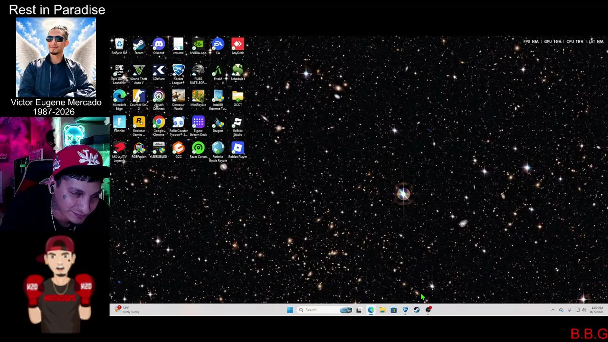The height and width of the screenshot is (342, 608).
Task: Select the Roblox Player desktop icon
Action: click(x=237, y=151)
